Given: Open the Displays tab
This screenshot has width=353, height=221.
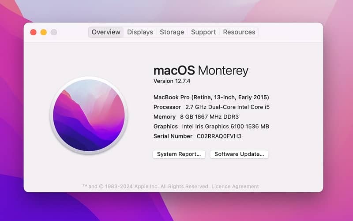Looking at the screenshot, I should pos(140,32).
